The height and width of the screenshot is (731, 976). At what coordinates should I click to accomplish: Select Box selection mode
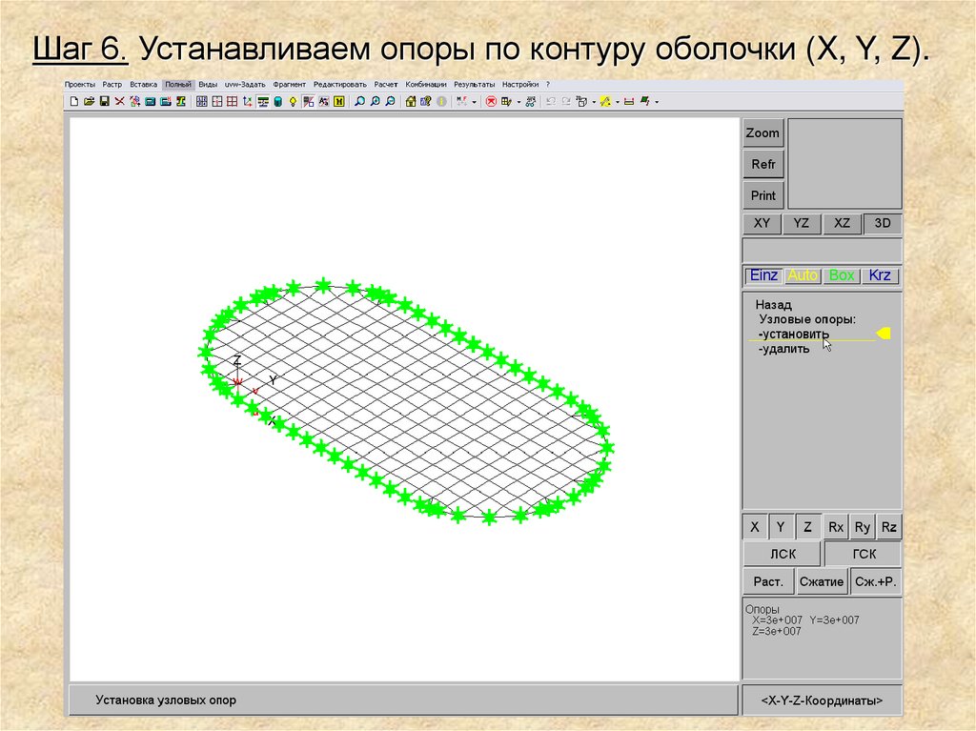pyautogui.click(x=841, y=275)
